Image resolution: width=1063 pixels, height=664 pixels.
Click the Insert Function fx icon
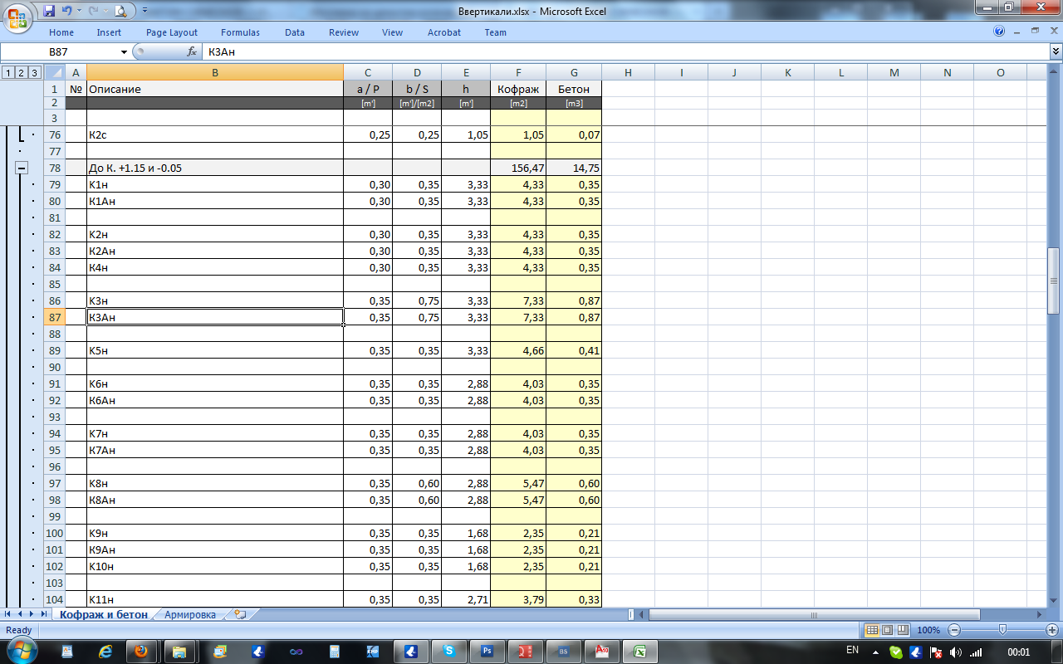192,51
